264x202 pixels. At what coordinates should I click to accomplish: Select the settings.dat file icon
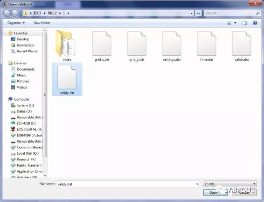(x=172, y=44)
